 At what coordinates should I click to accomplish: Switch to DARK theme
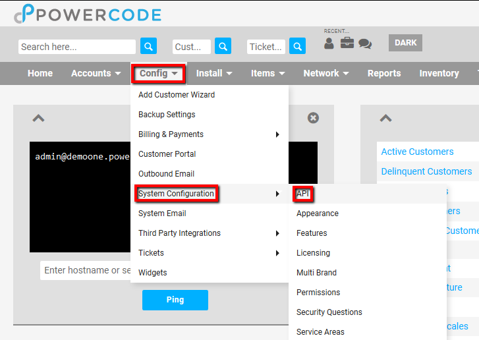(x=405, y=43)
